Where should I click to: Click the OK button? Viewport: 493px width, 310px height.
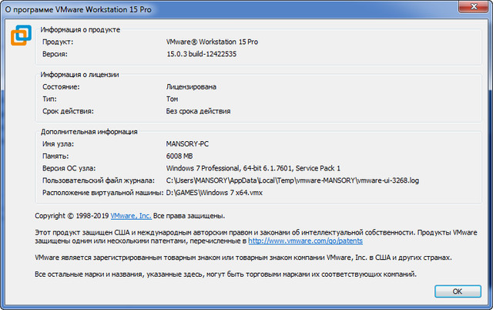pyautogui.click(x=458, y=291)
